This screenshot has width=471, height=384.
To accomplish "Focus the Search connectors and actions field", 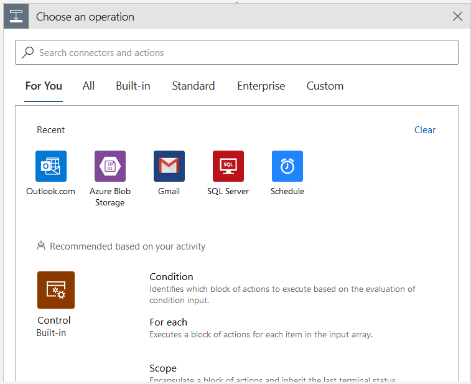I will point(243,53).
